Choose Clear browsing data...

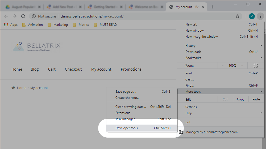click(x=142, y=107)
